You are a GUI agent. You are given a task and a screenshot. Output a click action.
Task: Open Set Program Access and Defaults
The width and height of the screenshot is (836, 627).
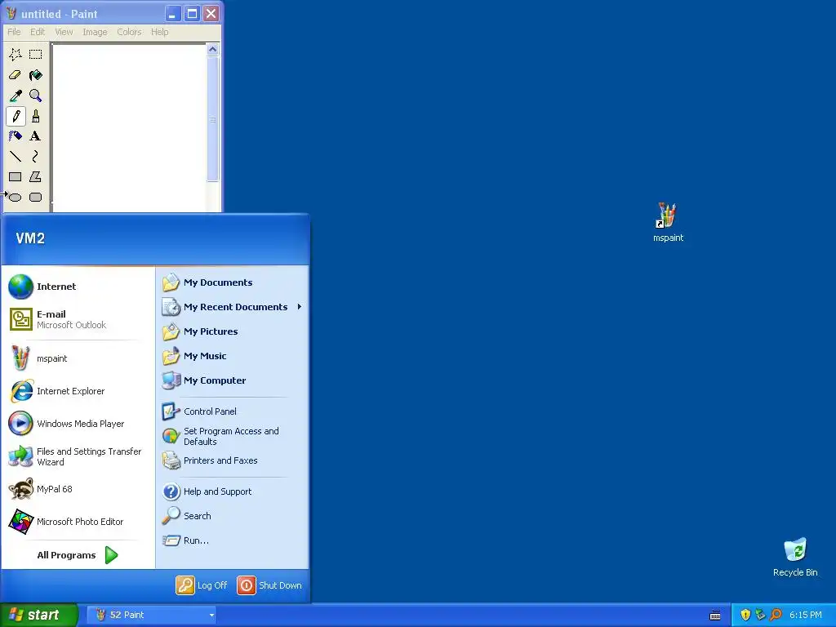(233, 436)
